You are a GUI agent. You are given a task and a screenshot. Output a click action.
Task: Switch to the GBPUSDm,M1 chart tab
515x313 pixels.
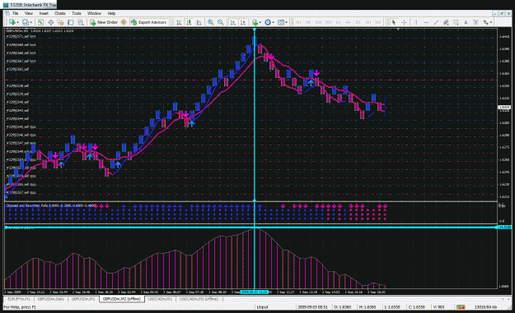83,299
